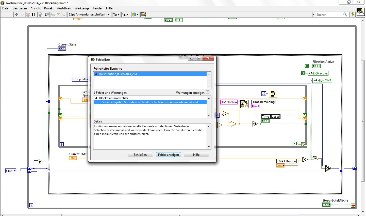Screen dimensions: 366x216
Task: Click the Current TMP DBL terminal
Action: click(73, 158)
